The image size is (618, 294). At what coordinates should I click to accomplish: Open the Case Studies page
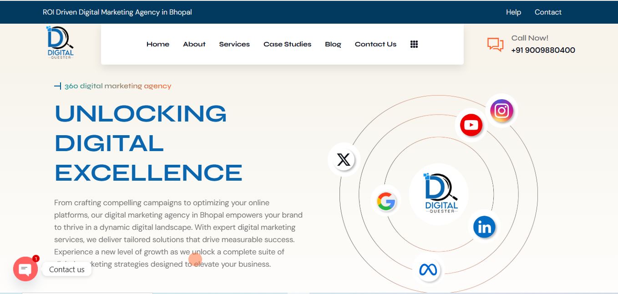(x=287, y=44)
